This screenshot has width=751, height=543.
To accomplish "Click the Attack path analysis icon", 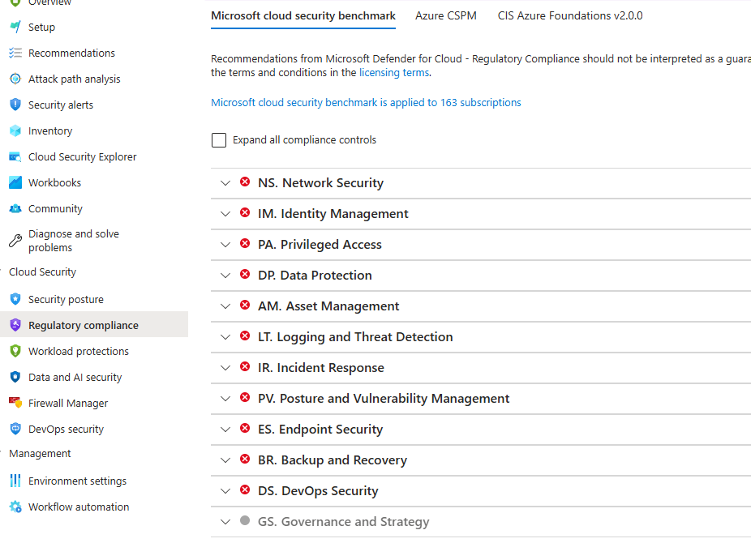I will click(x=15, y=79).
